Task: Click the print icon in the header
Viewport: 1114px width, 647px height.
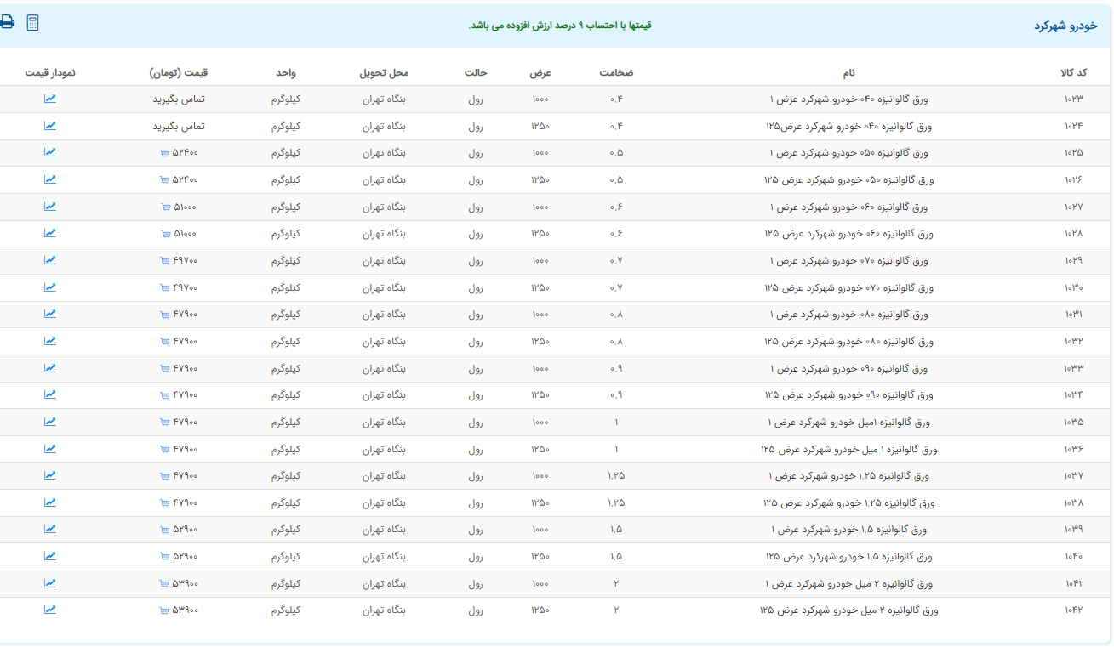Action: [8, 23]
